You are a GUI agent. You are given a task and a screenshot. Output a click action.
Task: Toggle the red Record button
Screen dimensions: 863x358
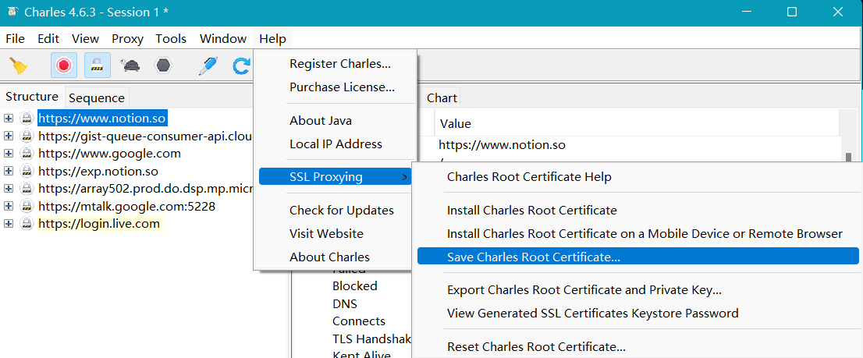click(64, 66)
